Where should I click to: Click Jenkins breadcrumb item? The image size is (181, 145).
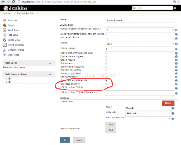coord(7,14)
